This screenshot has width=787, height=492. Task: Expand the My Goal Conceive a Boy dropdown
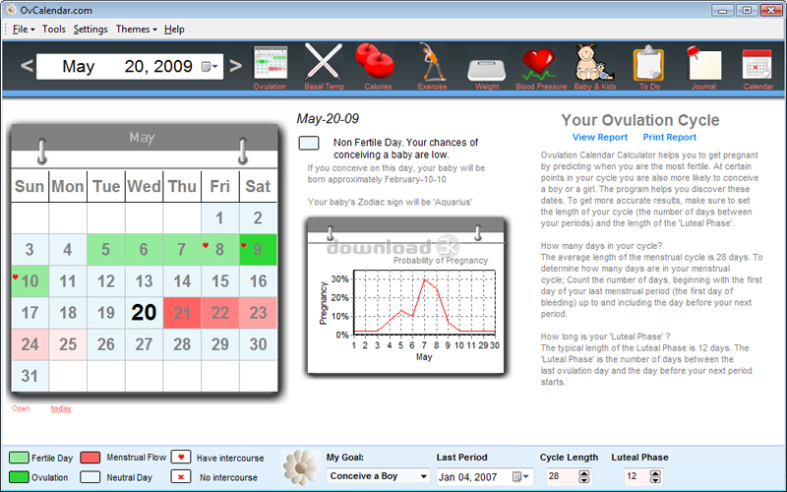[424, 476]
